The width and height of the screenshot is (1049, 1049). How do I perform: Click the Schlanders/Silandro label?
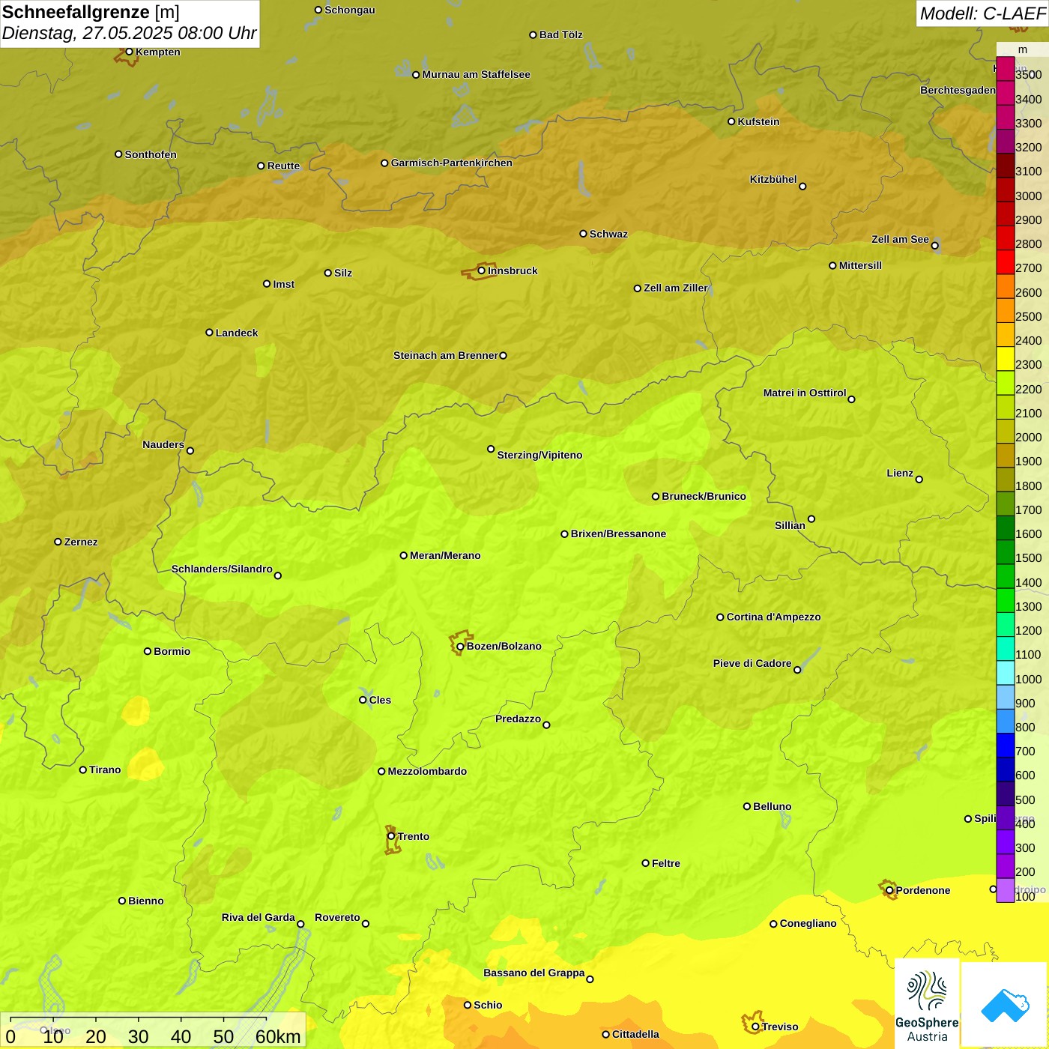(222, 569)
